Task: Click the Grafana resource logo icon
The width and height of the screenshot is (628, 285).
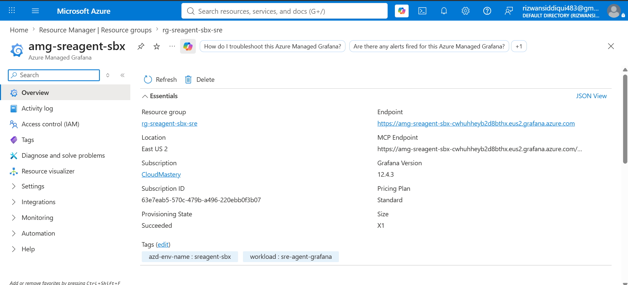Action: click(17, 50)
